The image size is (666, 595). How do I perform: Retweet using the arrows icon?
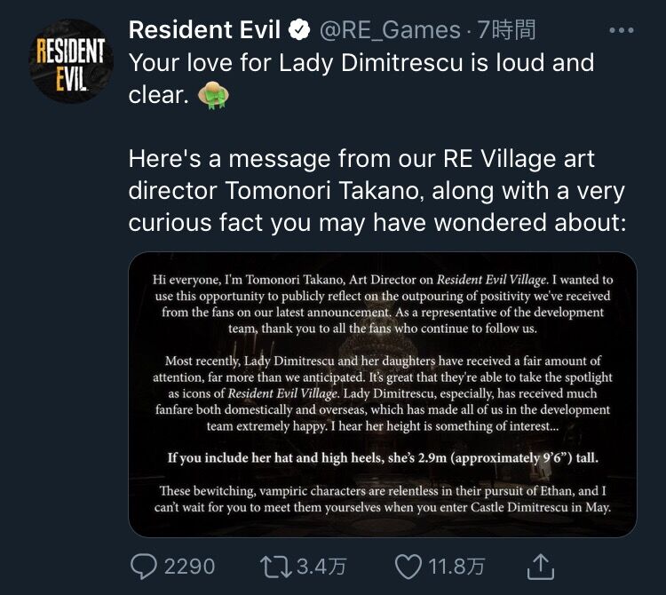point(275,567)
